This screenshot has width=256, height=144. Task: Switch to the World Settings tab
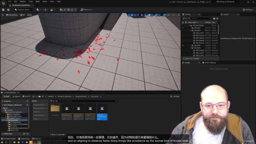point(209,63)
